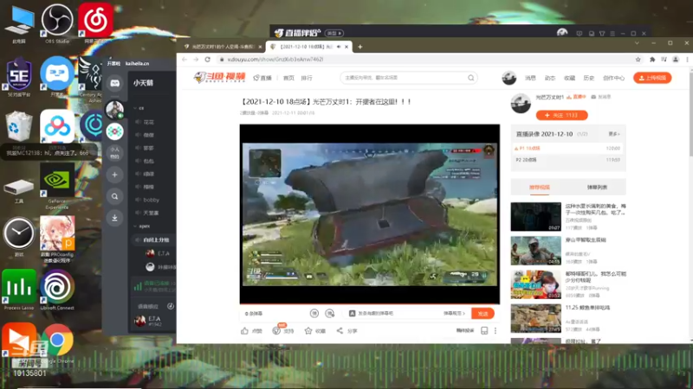Join the bobby voice channel in Kaiheila
Image resolution: width=693 pixels, height=389 pixels.
click(x=152, y=200)
